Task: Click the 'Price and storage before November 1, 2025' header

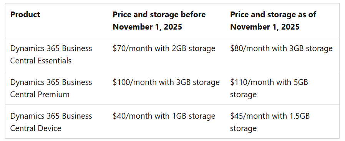Action: (x=159, y=21)
